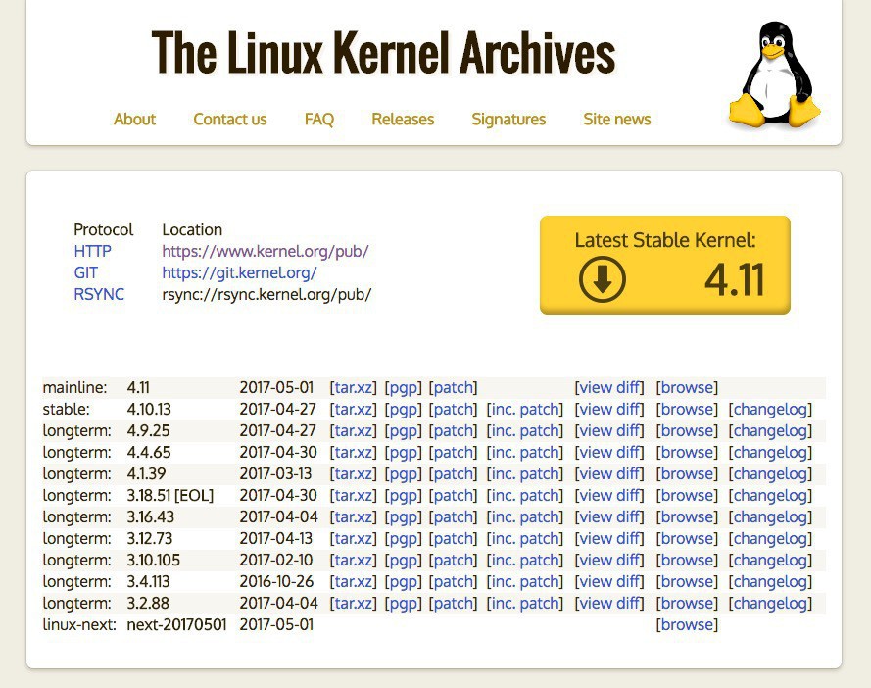Viewport: 871px width, 688px height.
Task: Open https://git.kernel.org/ link
Action: [239, 272]
